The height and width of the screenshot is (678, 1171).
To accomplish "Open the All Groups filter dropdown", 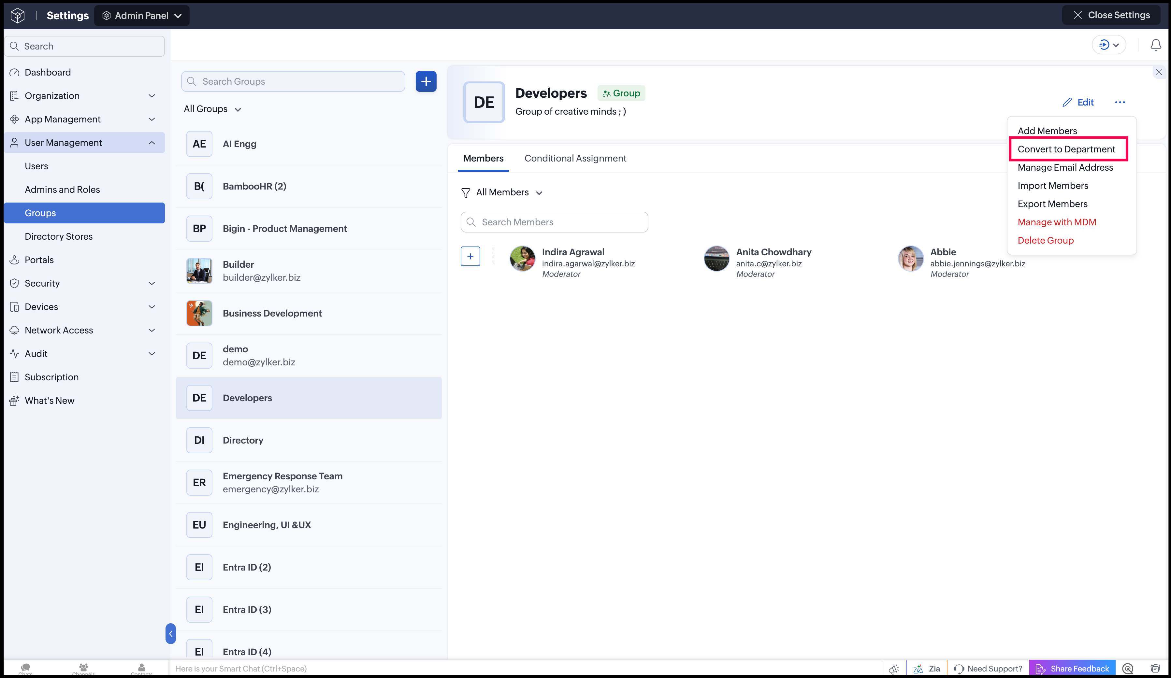I will 212,109.
